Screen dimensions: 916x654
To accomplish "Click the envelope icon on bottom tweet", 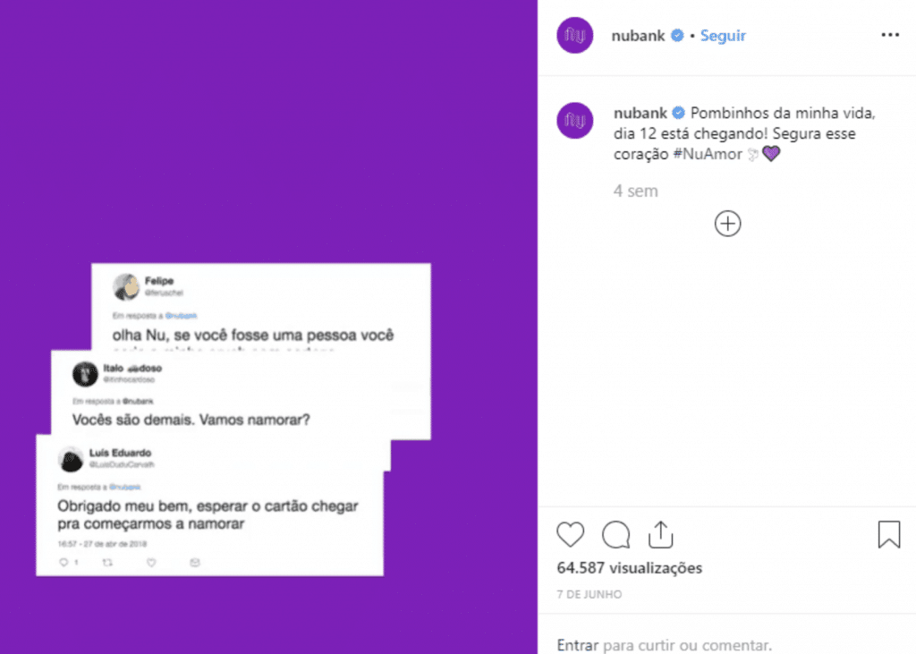I will (x=195, y=563).
